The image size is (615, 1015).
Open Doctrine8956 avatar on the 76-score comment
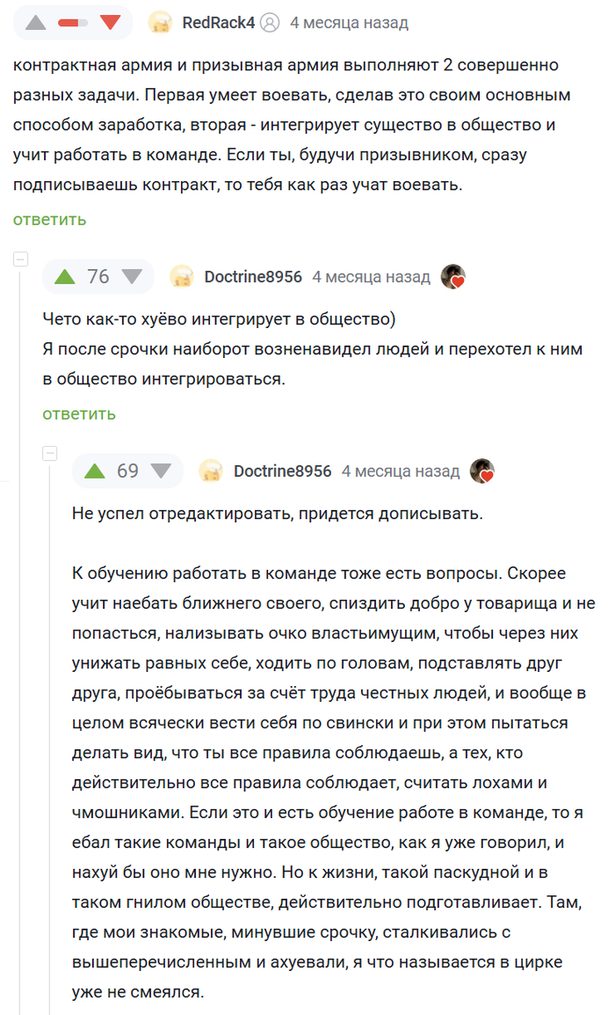tap(182, 276)
